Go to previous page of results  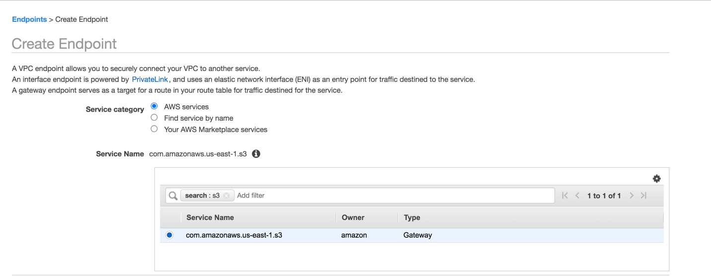[577, 196]
